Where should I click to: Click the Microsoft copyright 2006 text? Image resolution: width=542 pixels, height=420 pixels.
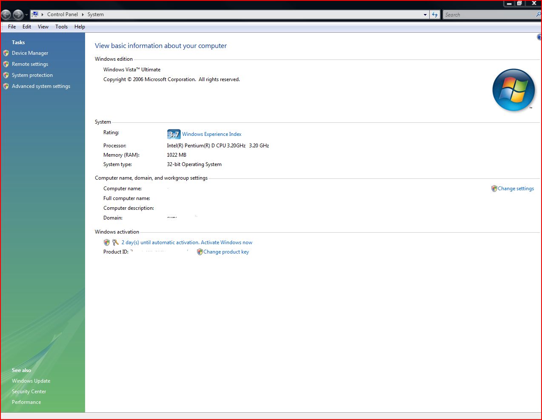171,79
